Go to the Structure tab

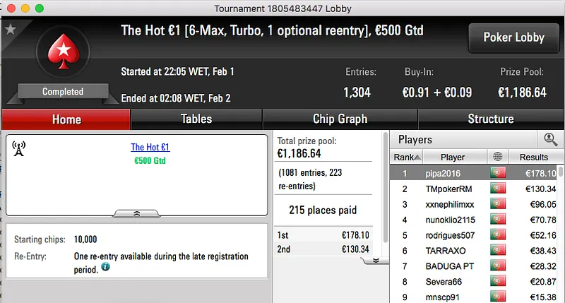click(491, 119)
